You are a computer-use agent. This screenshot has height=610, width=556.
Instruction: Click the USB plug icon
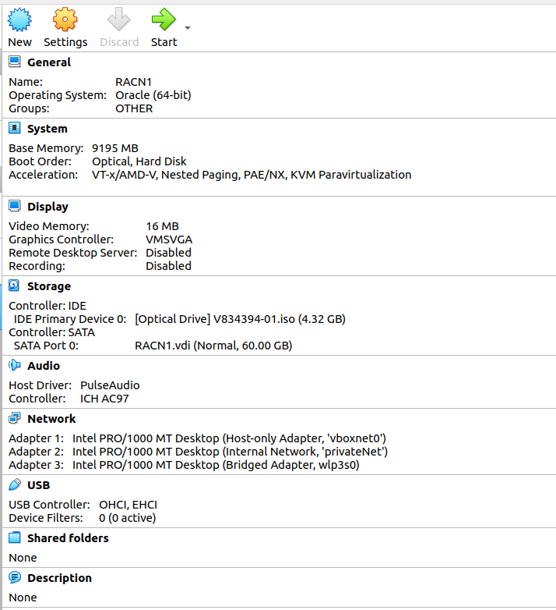(x=15, y=484)
